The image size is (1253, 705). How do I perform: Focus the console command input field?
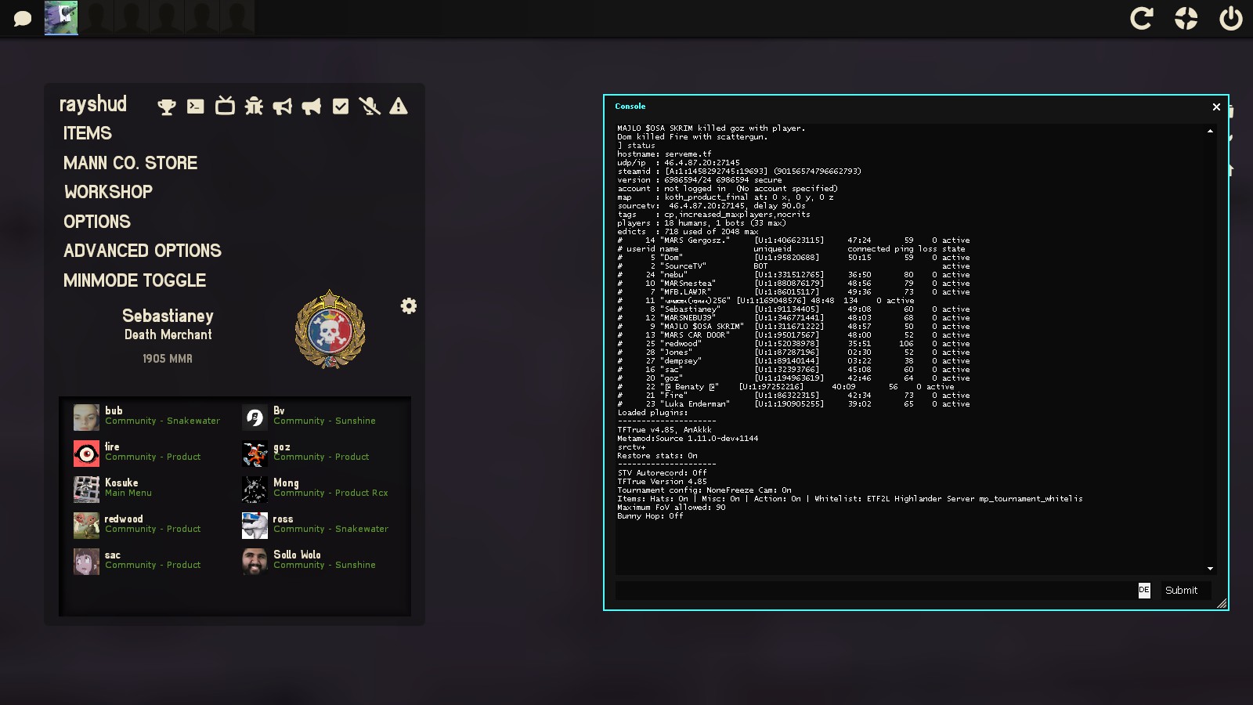point(874,591)
